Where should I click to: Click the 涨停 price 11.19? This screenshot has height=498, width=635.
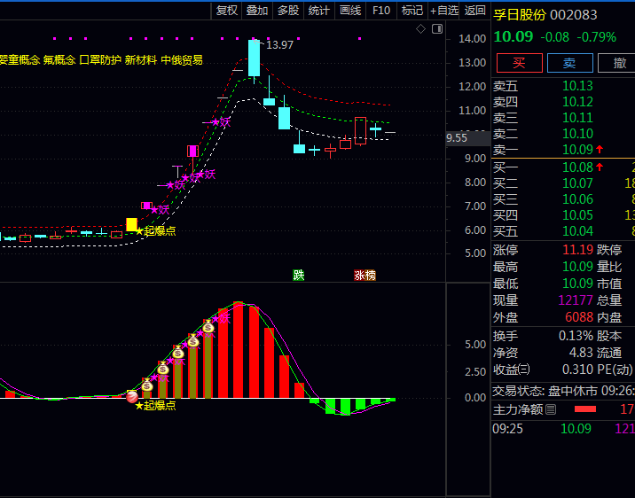[x=578, y=250]
